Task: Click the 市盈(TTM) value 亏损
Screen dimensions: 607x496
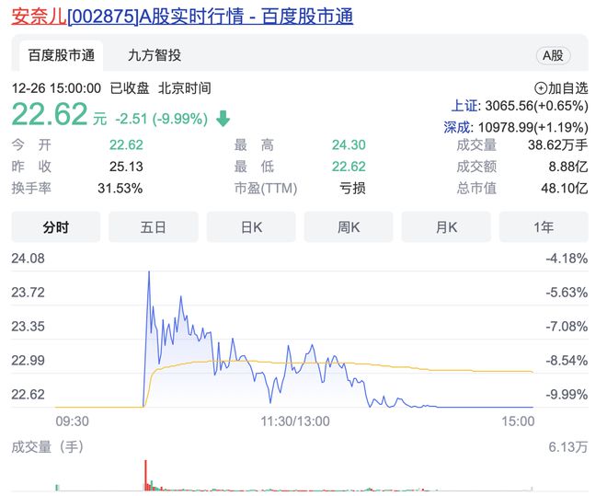Action: pos(352,188)
